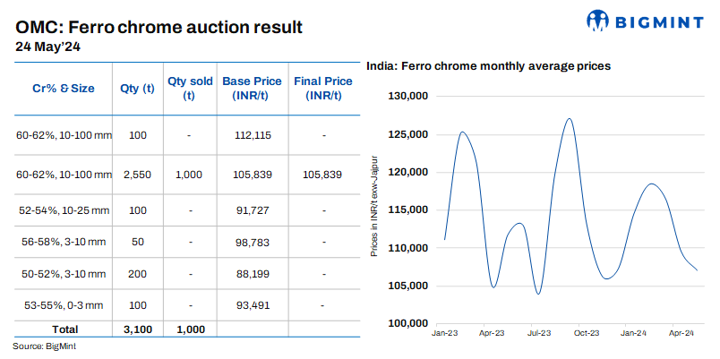Select the 53-55%, 0-3 mm row label

click(59, 305)
